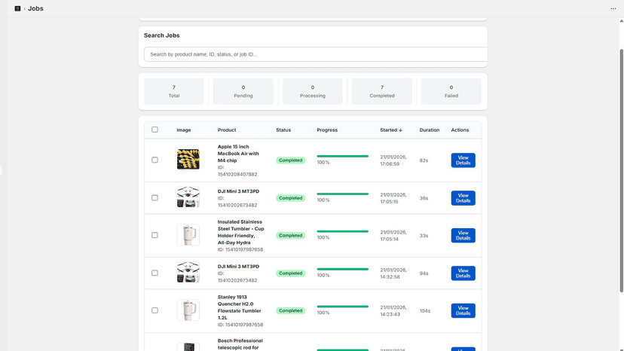Click the Duration column header
The image size is (624, 351).
[430, 130]
